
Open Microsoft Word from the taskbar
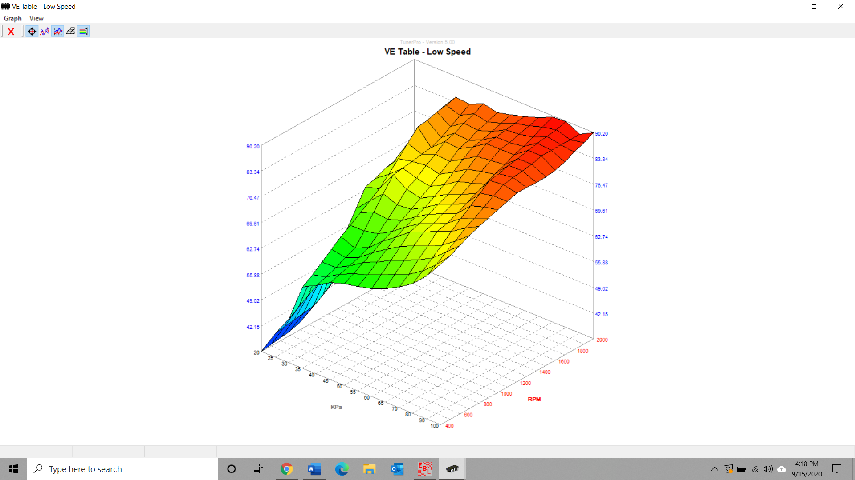[x=314, y=469]
